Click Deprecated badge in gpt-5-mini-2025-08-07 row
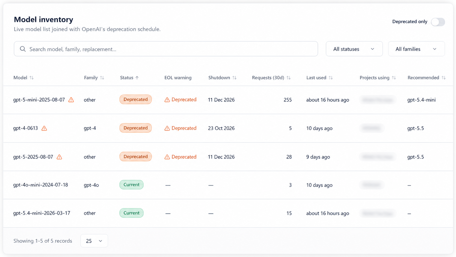Image resolution: width=456 pixels, height=257 pixels. click(135, 99)
